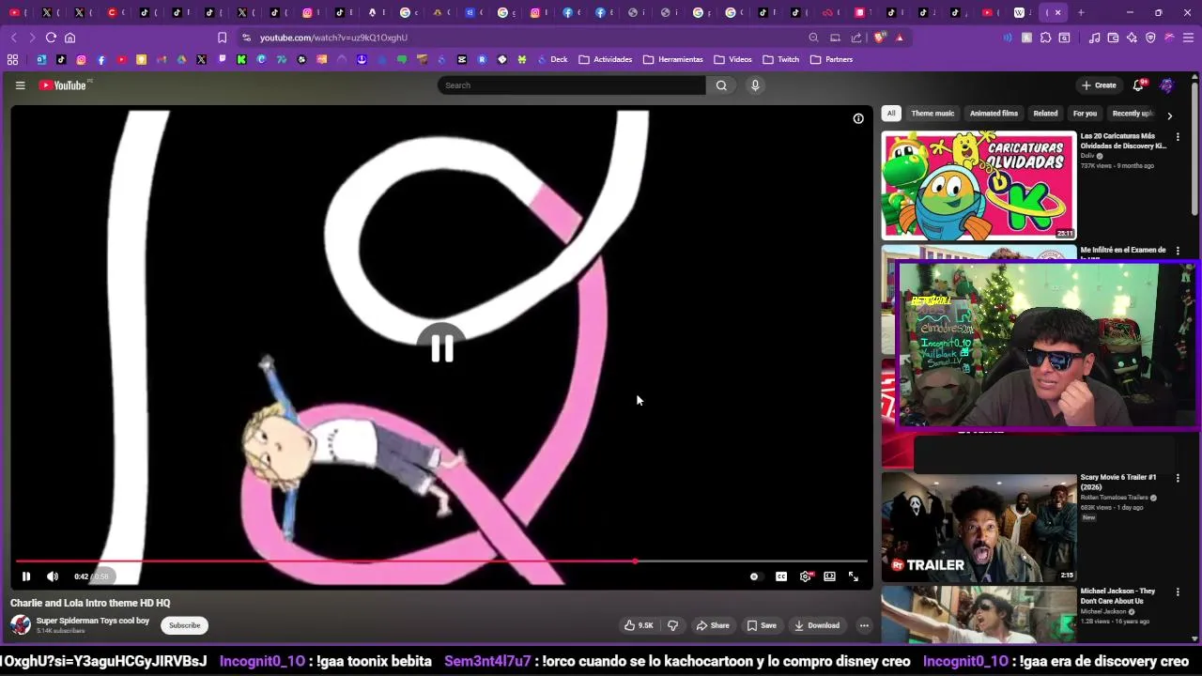
Task: Download the video
Action: [817, 625]
